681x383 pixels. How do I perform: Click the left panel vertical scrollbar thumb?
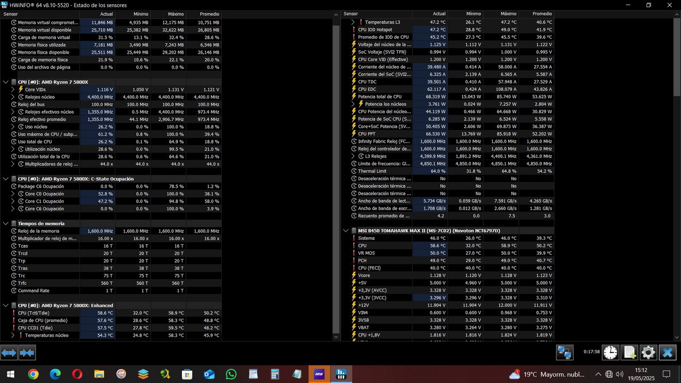[x=336, y=179]
